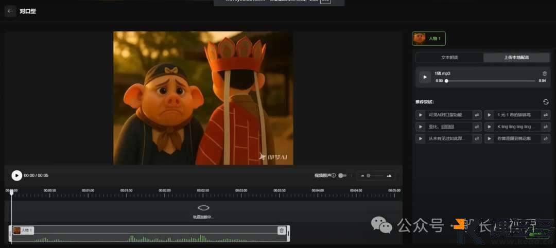Image resolution: width=556 pixels, height=248 pixels.
Task: Play the 1猪.mp3 audio file
Action: tap(425, 77)
